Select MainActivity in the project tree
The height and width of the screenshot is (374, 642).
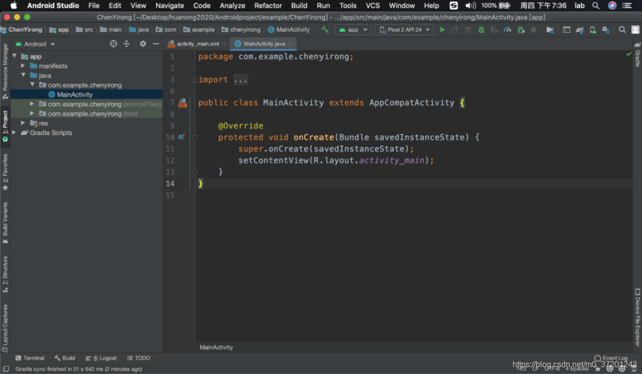coord(75,94)
